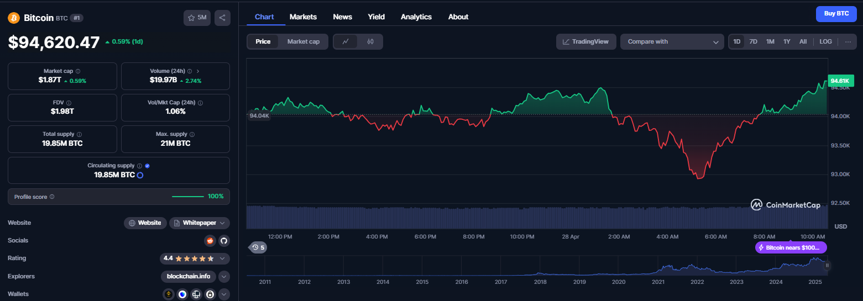Open the share icon button

click(x=222, y=18)
